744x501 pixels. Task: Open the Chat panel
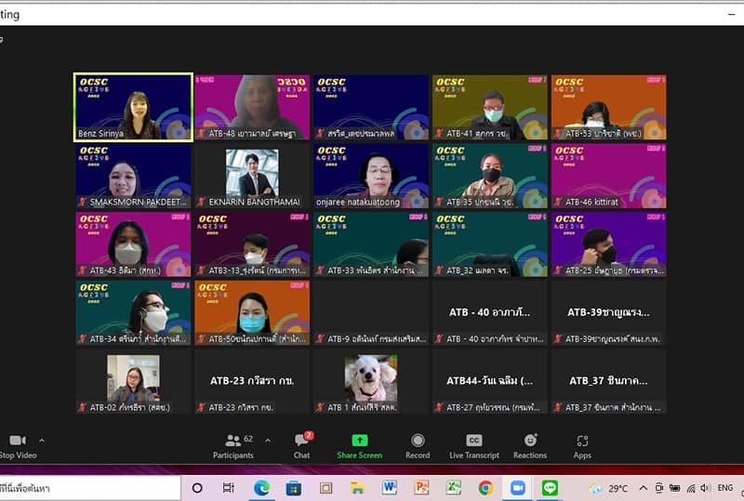click(x=301, y=444)
